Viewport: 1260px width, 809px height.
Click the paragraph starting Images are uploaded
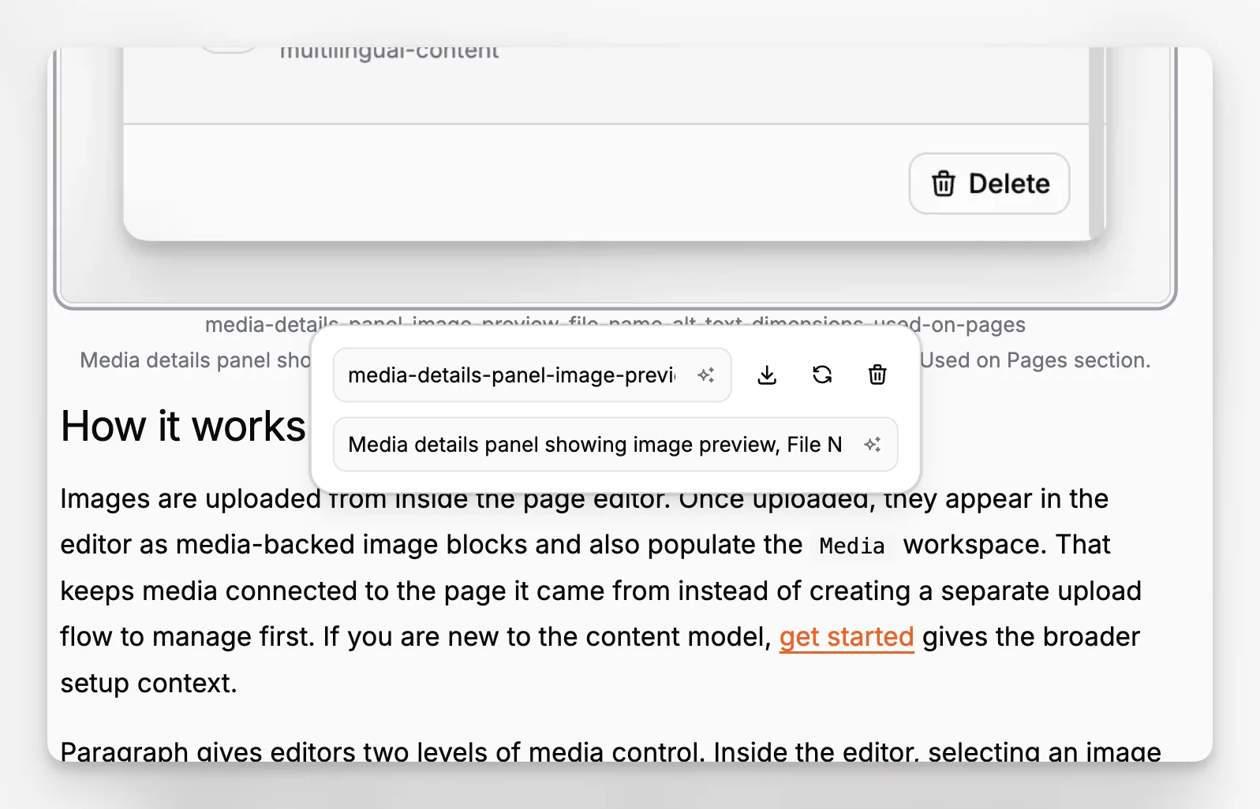600,591
